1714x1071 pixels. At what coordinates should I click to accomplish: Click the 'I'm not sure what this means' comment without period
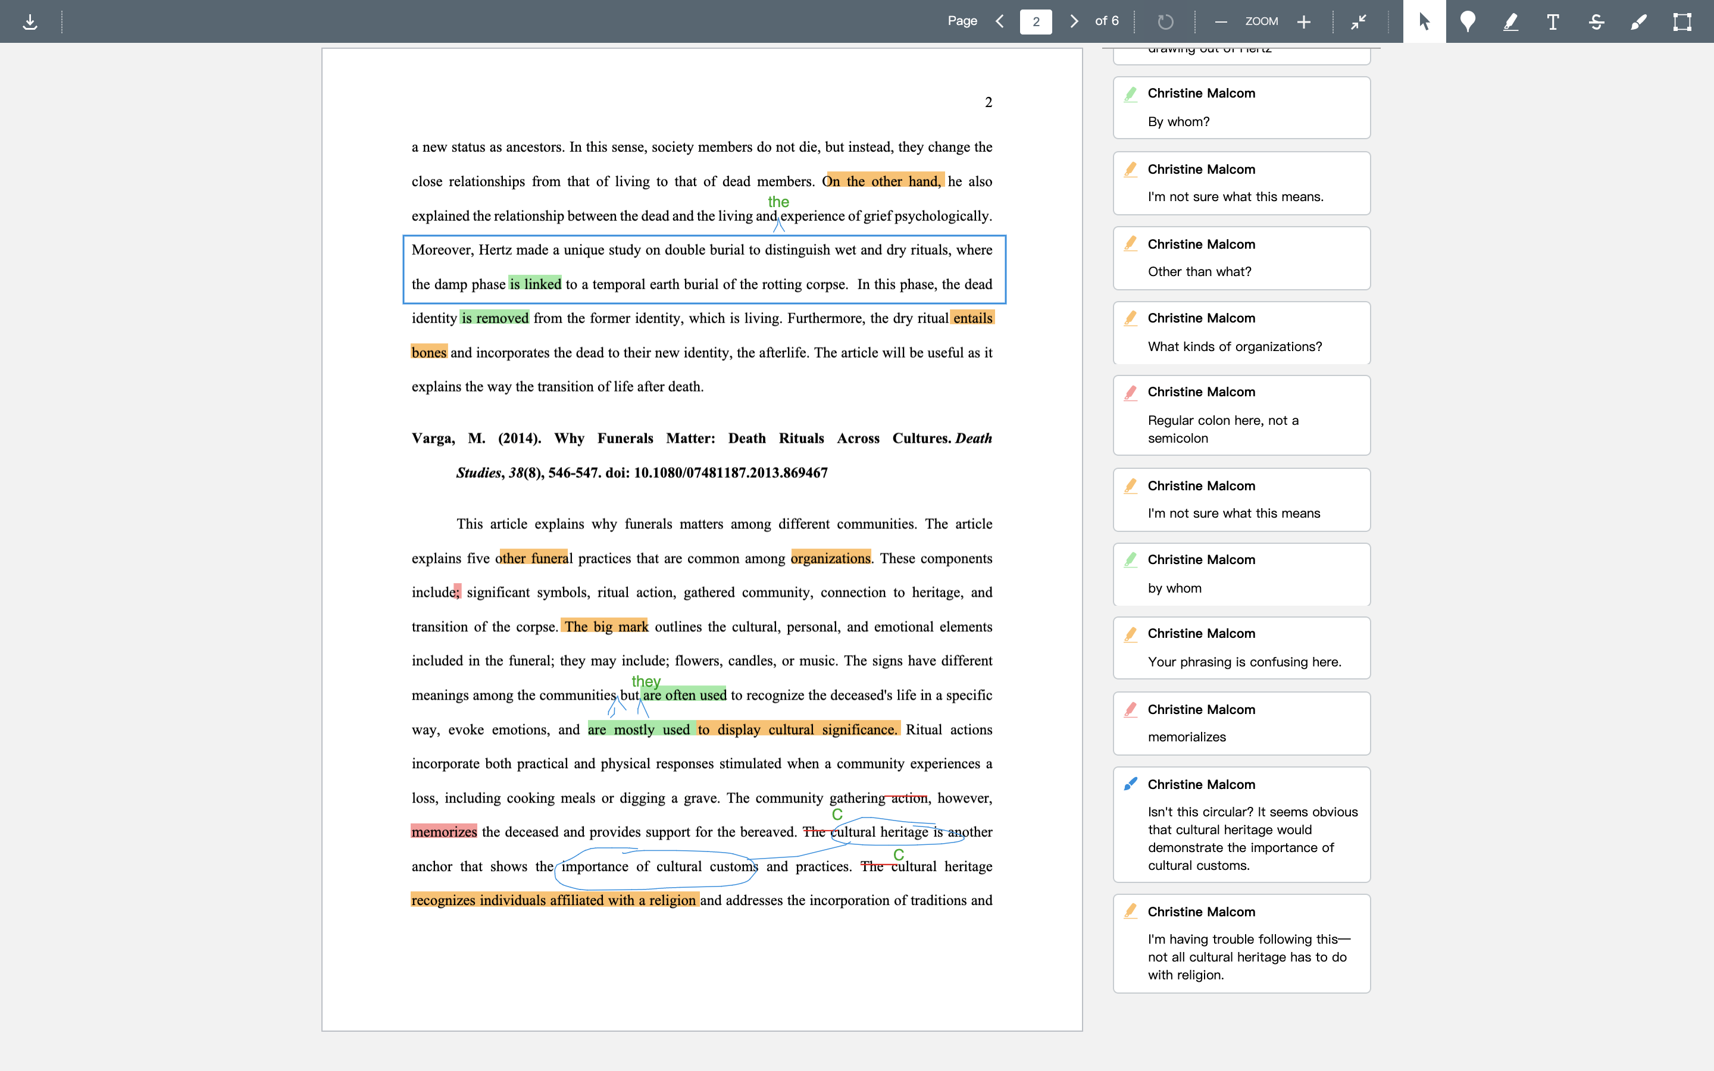(1241, 499)
